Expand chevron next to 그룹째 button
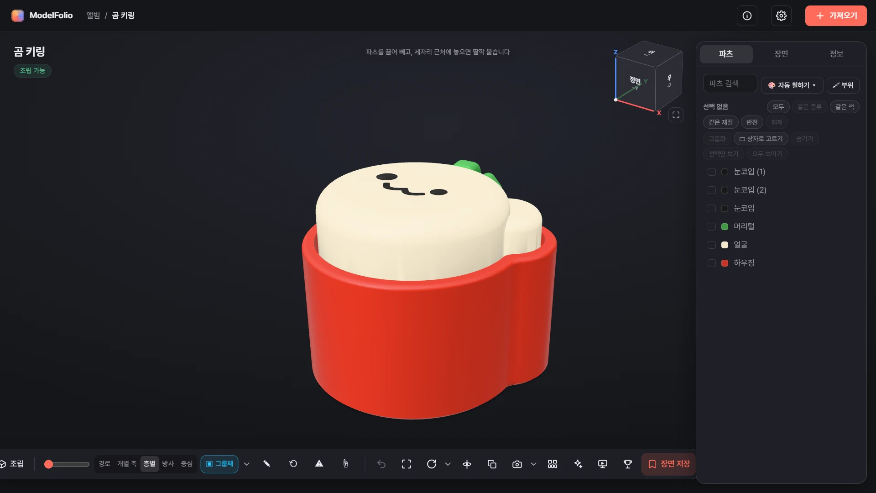Screen dimensions: 876x493 click(x=247, y=464)
